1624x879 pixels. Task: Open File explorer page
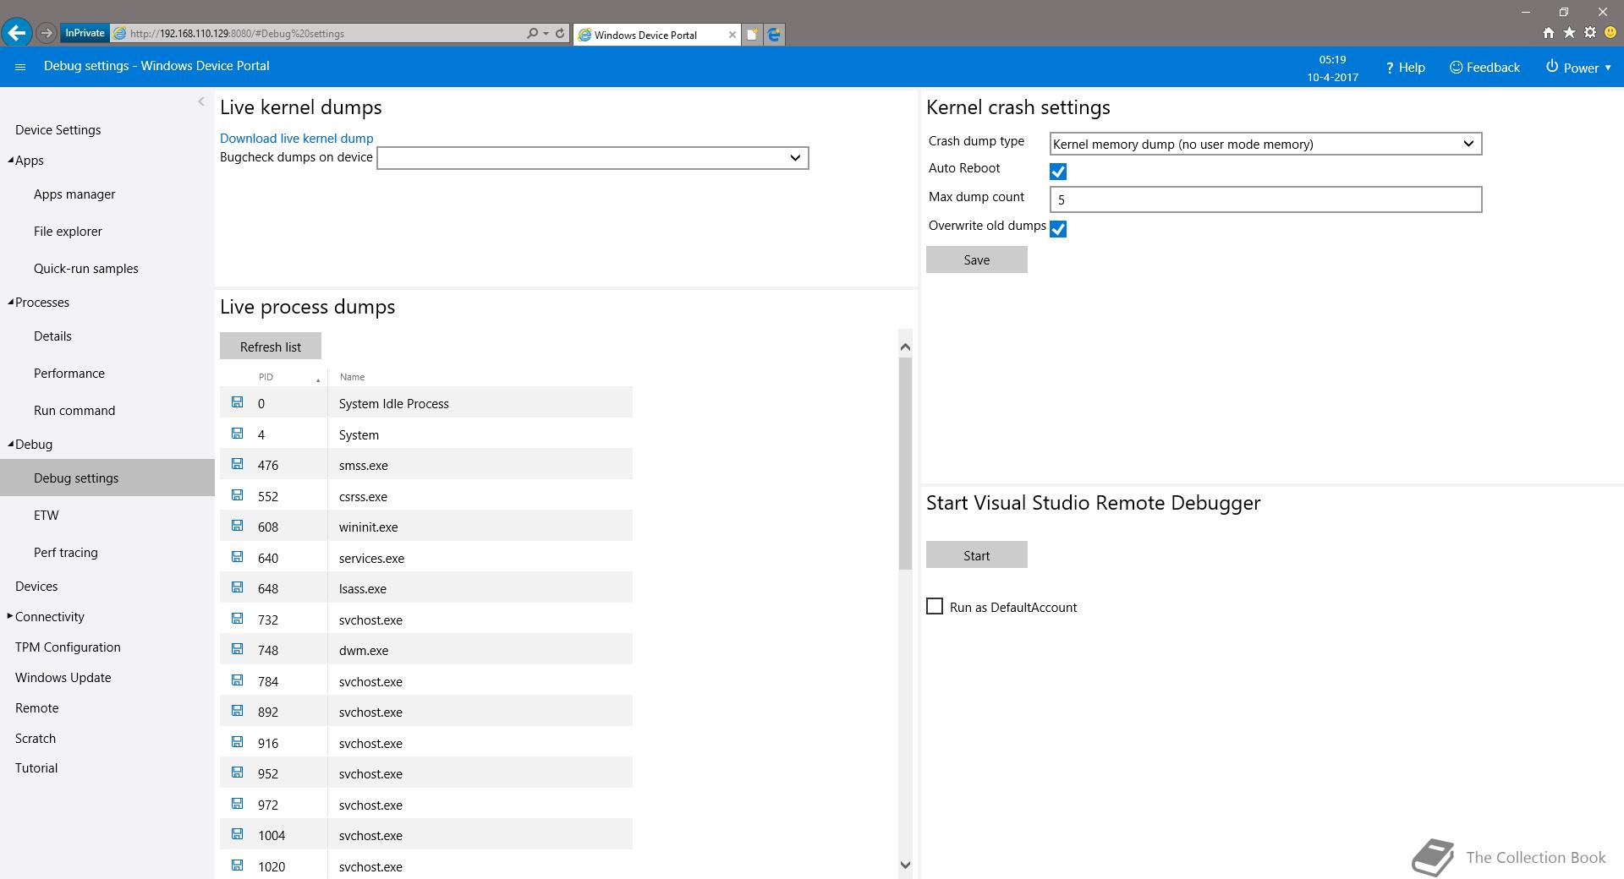pyautogui.click(x=68, y=231)
